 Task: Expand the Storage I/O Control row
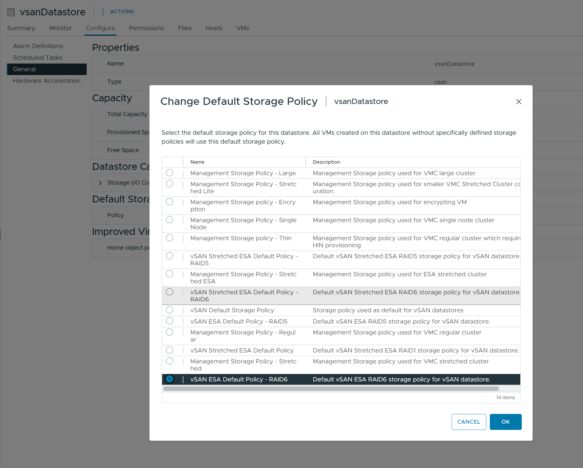pyautogui.click(x=100, y=183)
